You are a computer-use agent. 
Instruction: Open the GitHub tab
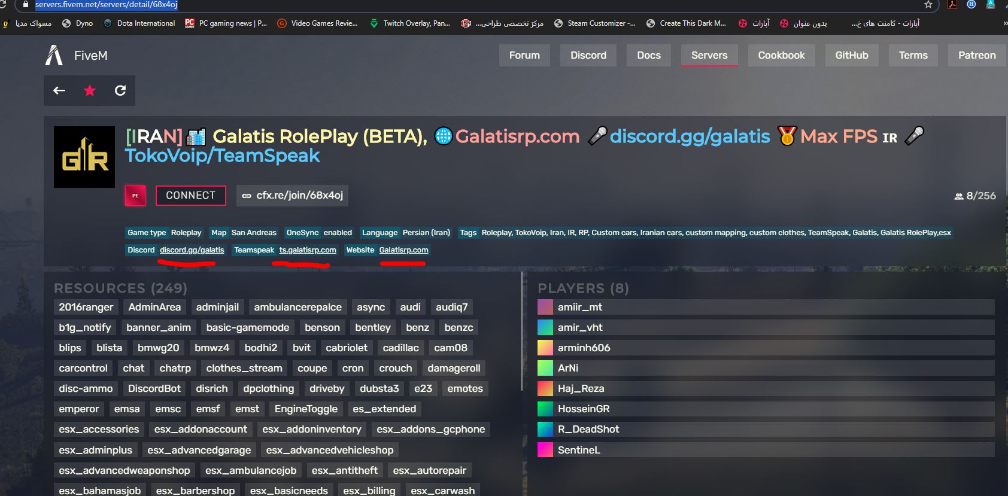click(852, 55)
